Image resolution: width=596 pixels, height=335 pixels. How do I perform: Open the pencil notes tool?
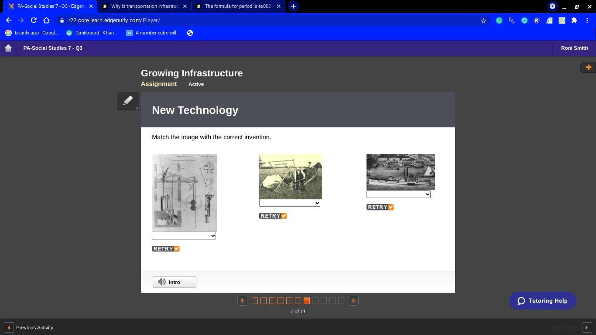click(x=128, y=101)
